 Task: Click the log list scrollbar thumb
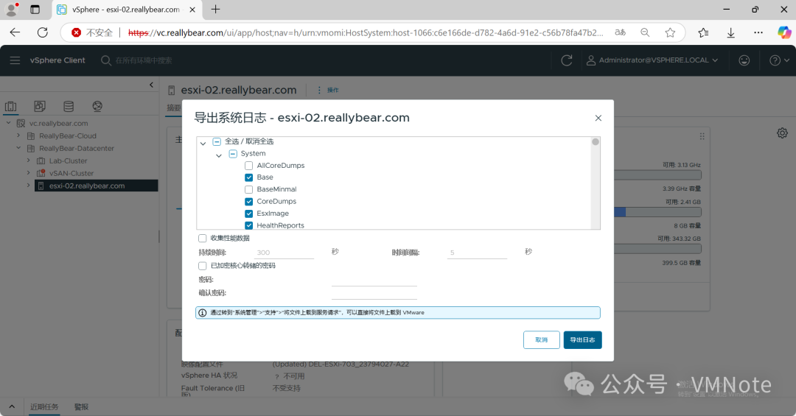[596, 141]
